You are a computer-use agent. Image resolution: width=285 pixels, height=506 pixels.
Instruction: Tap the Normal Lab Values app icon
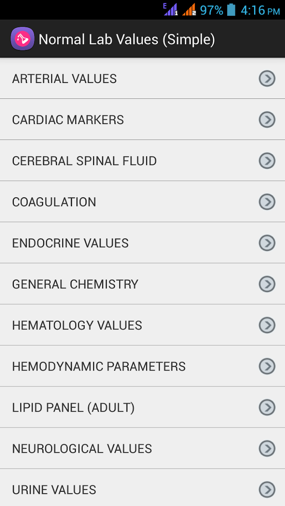point(22,39)
